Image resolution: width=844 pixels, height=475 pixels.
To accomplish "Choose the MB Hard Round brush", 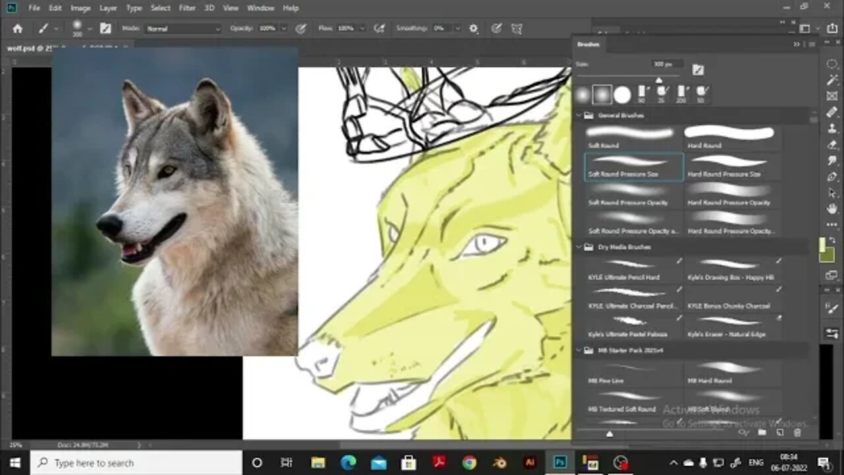I will 733,373.
